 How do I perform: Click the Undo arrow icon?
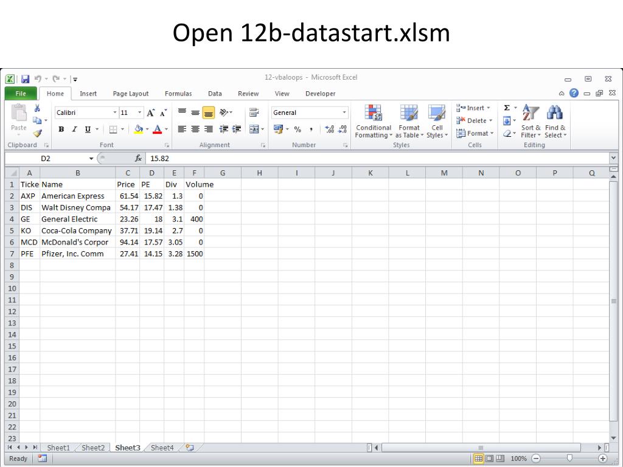[38, 78]
